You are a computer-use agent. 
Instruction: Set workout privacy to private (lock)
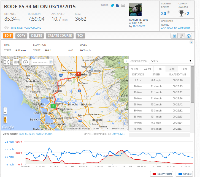(174, 36)
